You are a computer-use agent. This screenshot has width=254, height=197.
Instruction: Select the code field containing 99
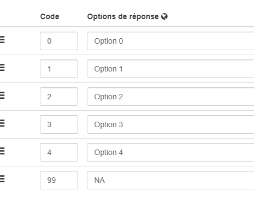click(59, 180)
